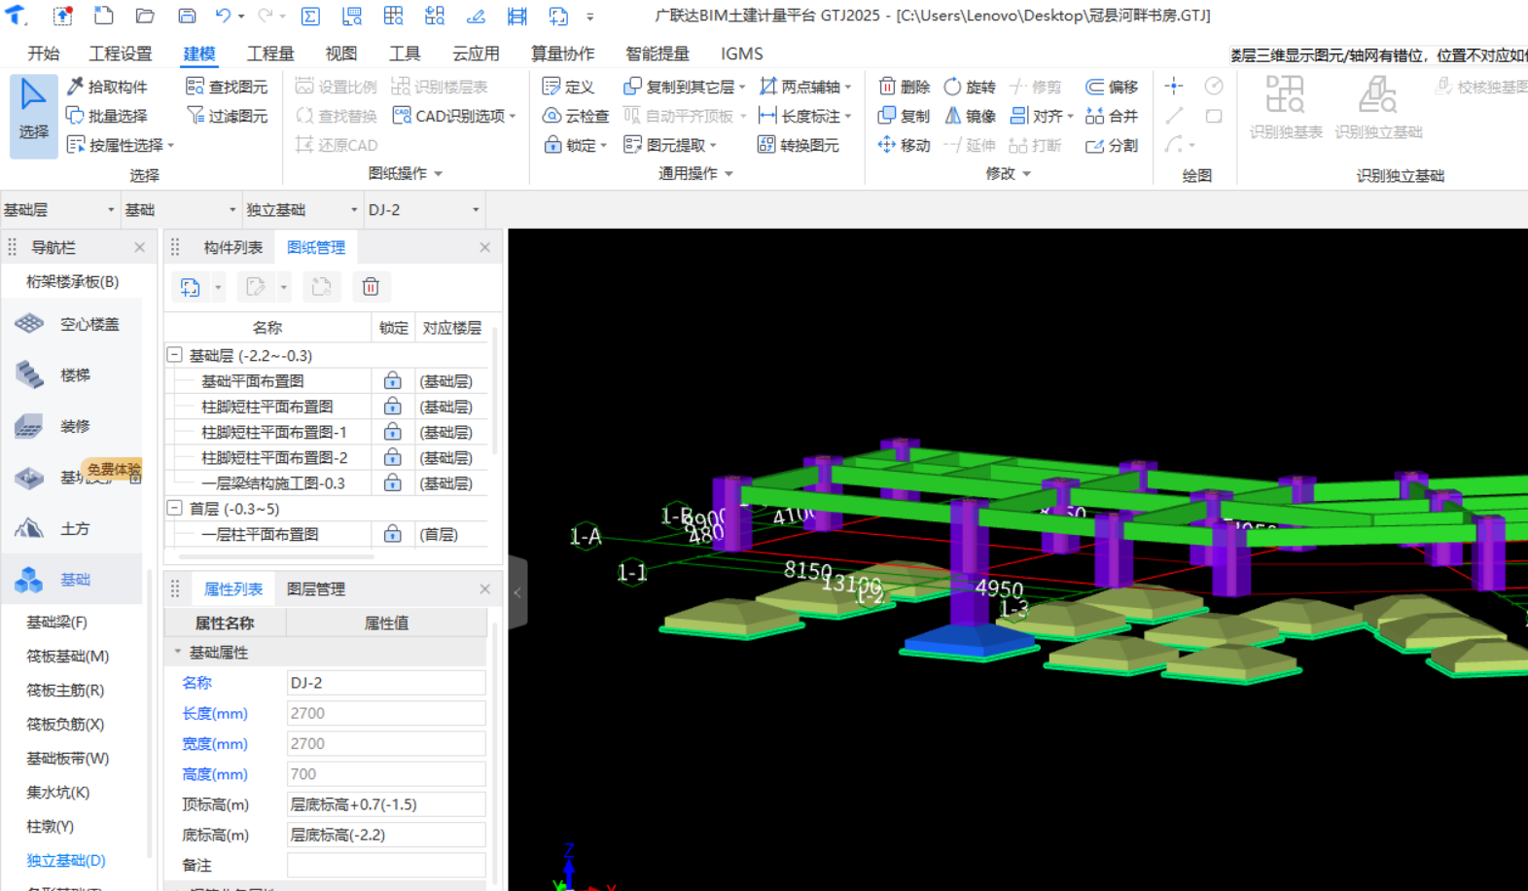Click 图元提取 element extraction
Viewport: 1528px width, 891px height.
(670, 145)
